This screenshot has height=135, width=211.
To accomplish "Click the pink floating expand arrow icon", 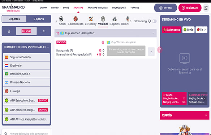I will 160,50.
